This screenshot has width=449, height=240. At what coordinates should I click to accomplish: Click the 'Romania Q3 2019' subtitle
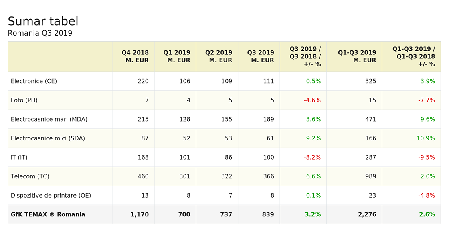(40, 33)
